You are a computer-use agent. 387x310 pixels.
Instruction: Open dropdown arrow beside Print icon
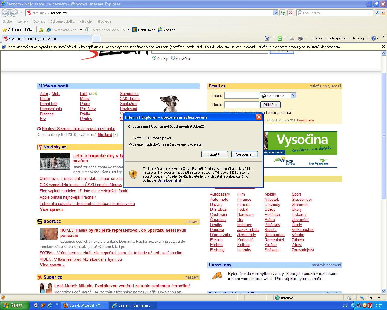click(x=306, y=38)
